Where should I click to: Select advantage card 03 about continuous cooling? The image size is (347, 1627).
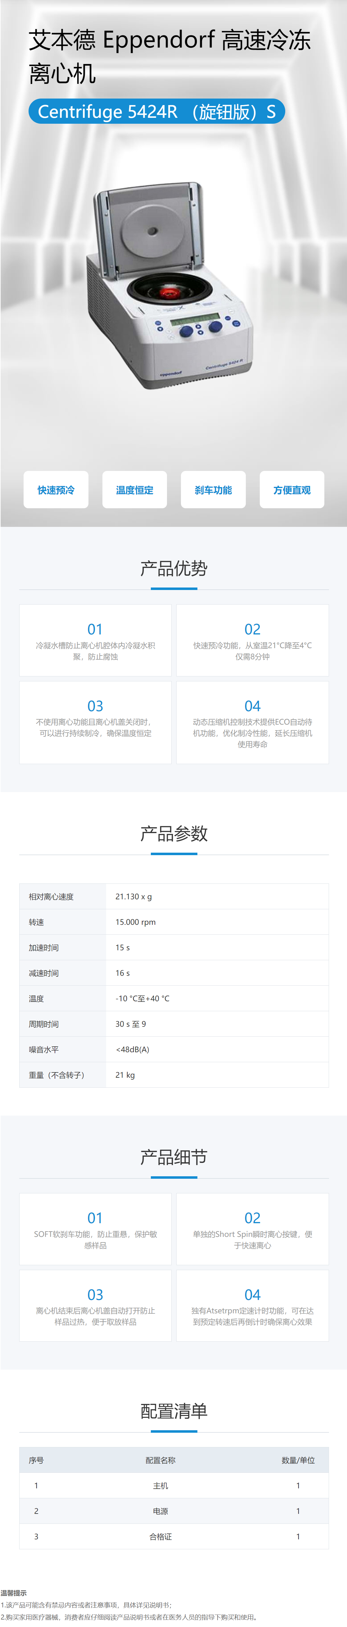pos(95,722)
